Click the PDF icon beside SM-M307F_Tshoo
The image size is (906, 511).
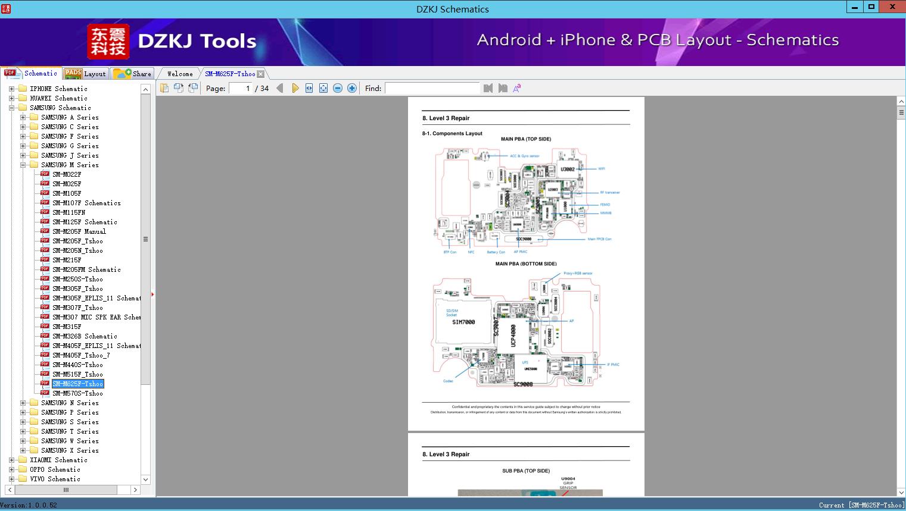(x=45, y=307)
